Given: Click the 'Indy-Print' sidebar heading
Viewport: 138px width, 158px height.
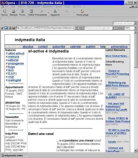Looking at the screenshot, I should 12,134.
